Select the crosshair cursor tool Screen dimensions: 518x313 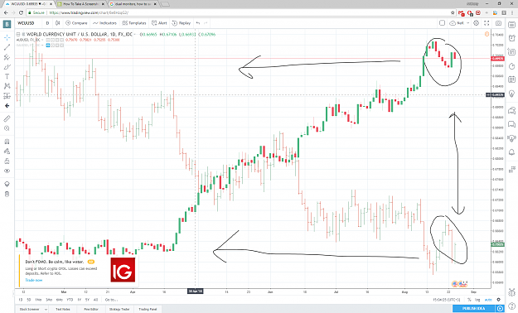click(7, 37)
